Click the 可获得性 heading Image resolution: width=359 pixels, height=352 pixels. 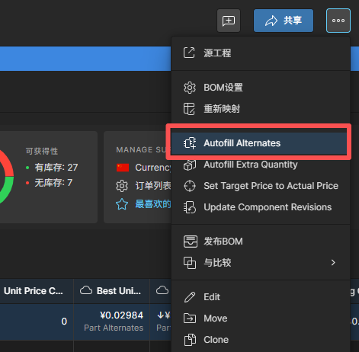click(42, 151)
